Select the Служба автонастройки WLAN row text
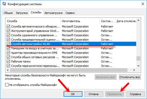This screenshot has height=99, width=147. 31,44
